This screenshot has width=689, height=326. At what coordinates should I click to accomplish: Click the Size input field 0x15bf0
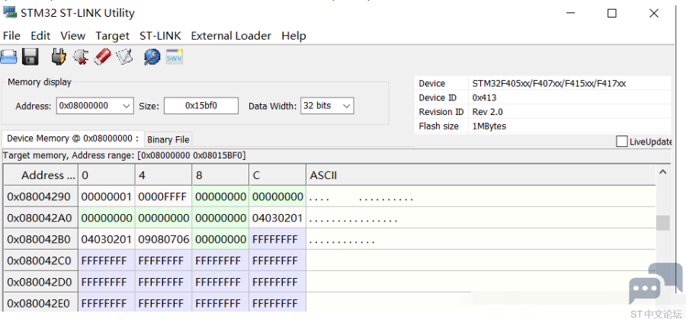pos(201,106)
